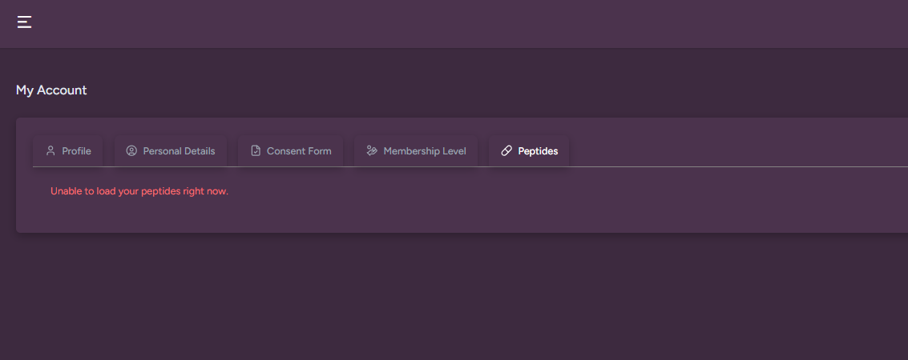The image size is (908, 360).
Task: Click the pill icon beside Peptides
Action: point(506,150)
